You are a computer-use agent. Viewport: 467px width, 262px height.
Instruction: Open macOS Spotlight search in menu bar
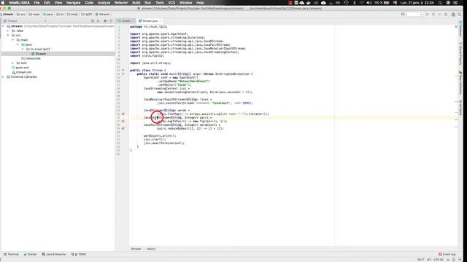click(x=440, y=3)
